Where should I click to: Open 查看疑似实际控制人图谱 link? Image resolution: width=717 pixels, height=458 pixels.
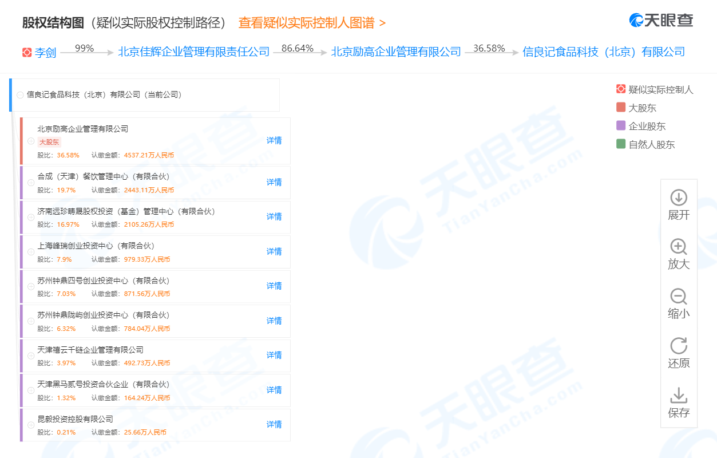point(312,23)
